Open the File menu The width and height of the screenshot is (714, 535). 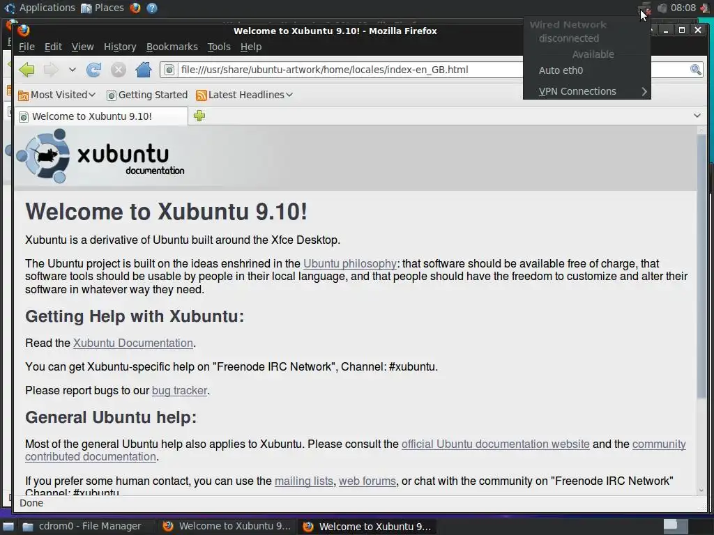tap(26, 47)
